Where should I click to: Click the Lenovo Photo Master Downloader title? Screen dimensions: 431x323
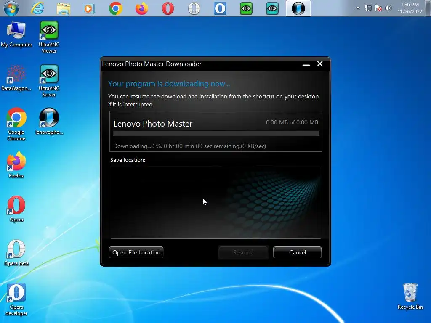[152, 64]
